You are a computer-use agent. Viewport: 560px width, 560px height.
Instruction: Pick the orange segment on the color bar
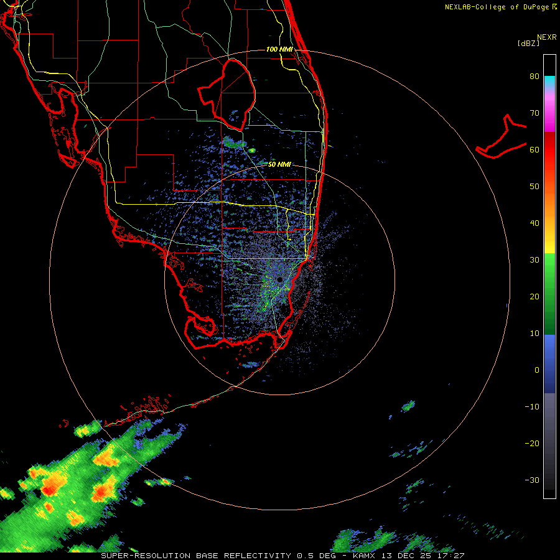pos(549,205)
